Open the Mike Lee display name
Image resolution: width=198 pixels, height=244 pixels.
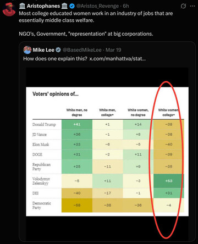[x=43, y=50]
